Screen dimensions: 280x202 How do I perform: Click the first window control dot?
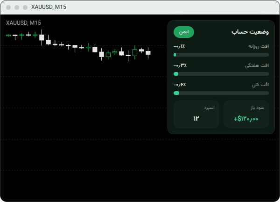[8, 7]
